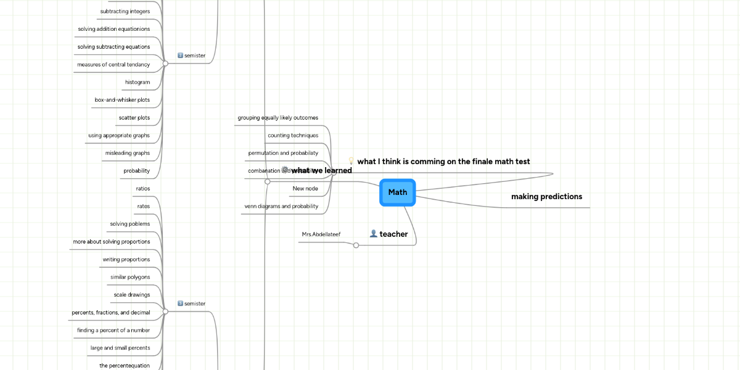Click the blue number 3 badge on the lower semister node
Image resolution: width=740 pixels, height=370 pixels.
(180, 304)
